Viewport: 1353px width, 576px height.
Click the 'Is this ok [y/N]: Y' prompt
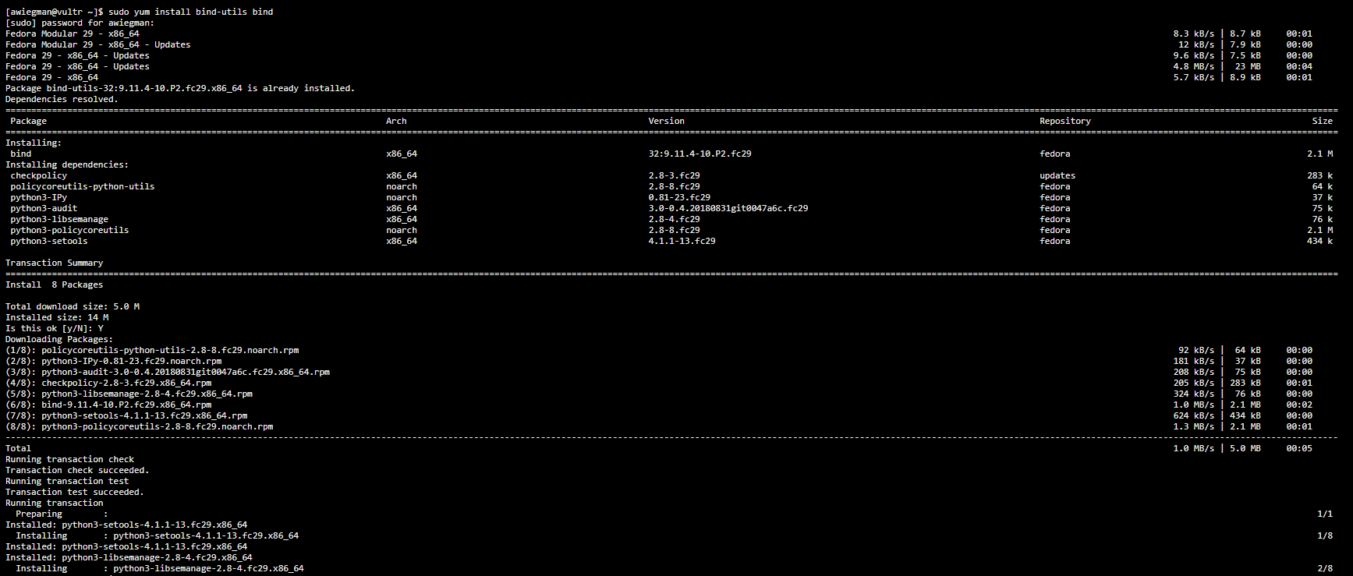pyautogui.click(x=54, y=328)
